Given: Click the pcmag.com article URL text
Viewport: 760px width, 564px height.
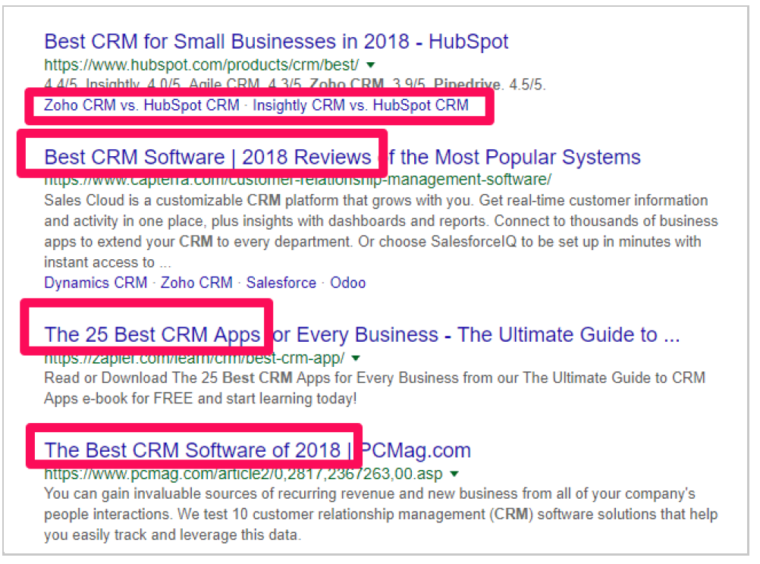Looking at the screenshot, I should click(243, 474).
